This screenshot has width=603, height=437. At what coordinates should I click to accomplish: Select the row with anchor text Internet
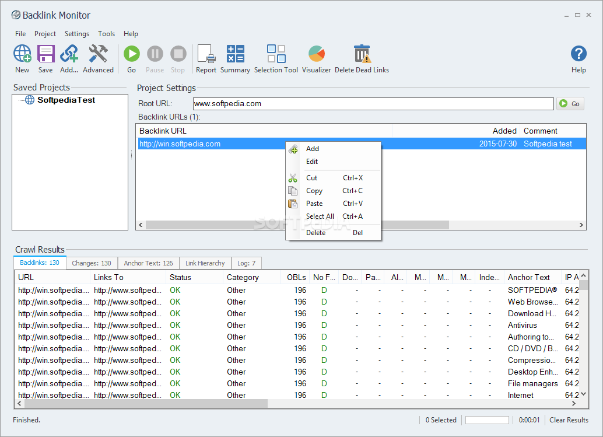pyautogui.click(x=297, y=395)
